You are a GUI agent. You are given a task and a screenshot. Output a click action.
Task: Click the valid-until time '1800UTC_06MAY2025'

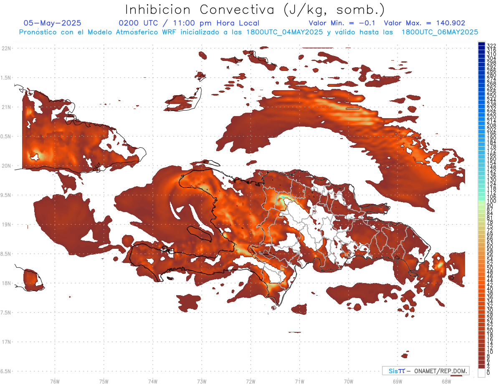click(440, 32)
